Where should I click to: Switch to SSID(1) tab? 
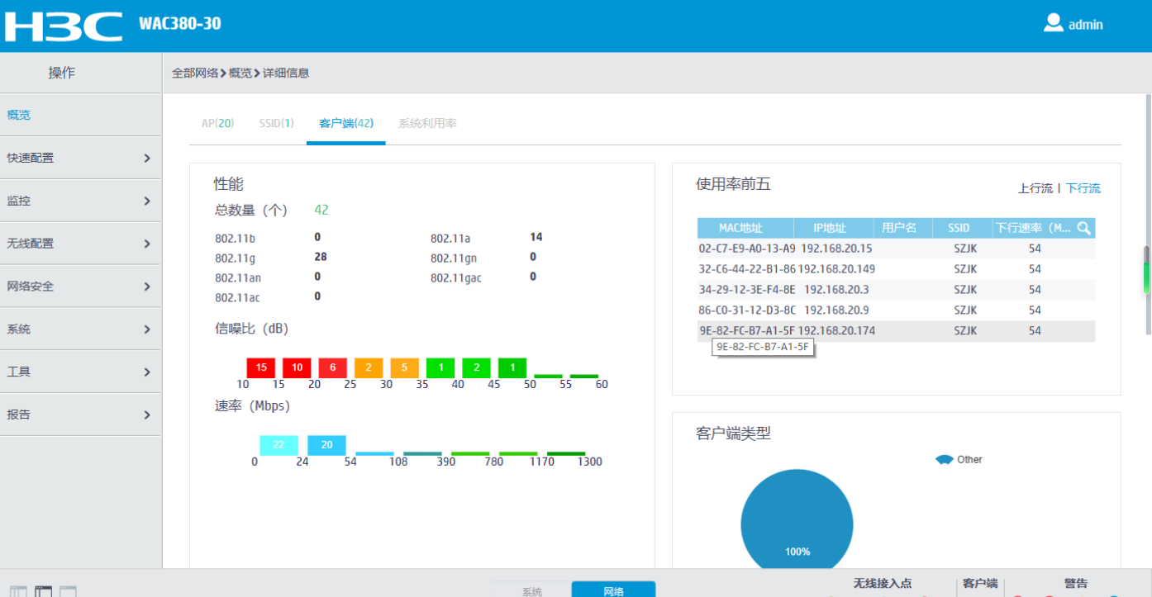276,124
